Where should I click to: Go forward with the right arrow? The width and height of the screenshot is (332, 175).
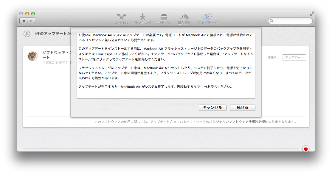tap(31, 21)
